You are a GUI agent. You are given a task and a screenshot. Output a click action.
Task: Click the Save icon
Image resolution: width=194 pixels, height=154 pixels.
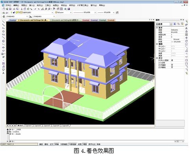[10, 9]
